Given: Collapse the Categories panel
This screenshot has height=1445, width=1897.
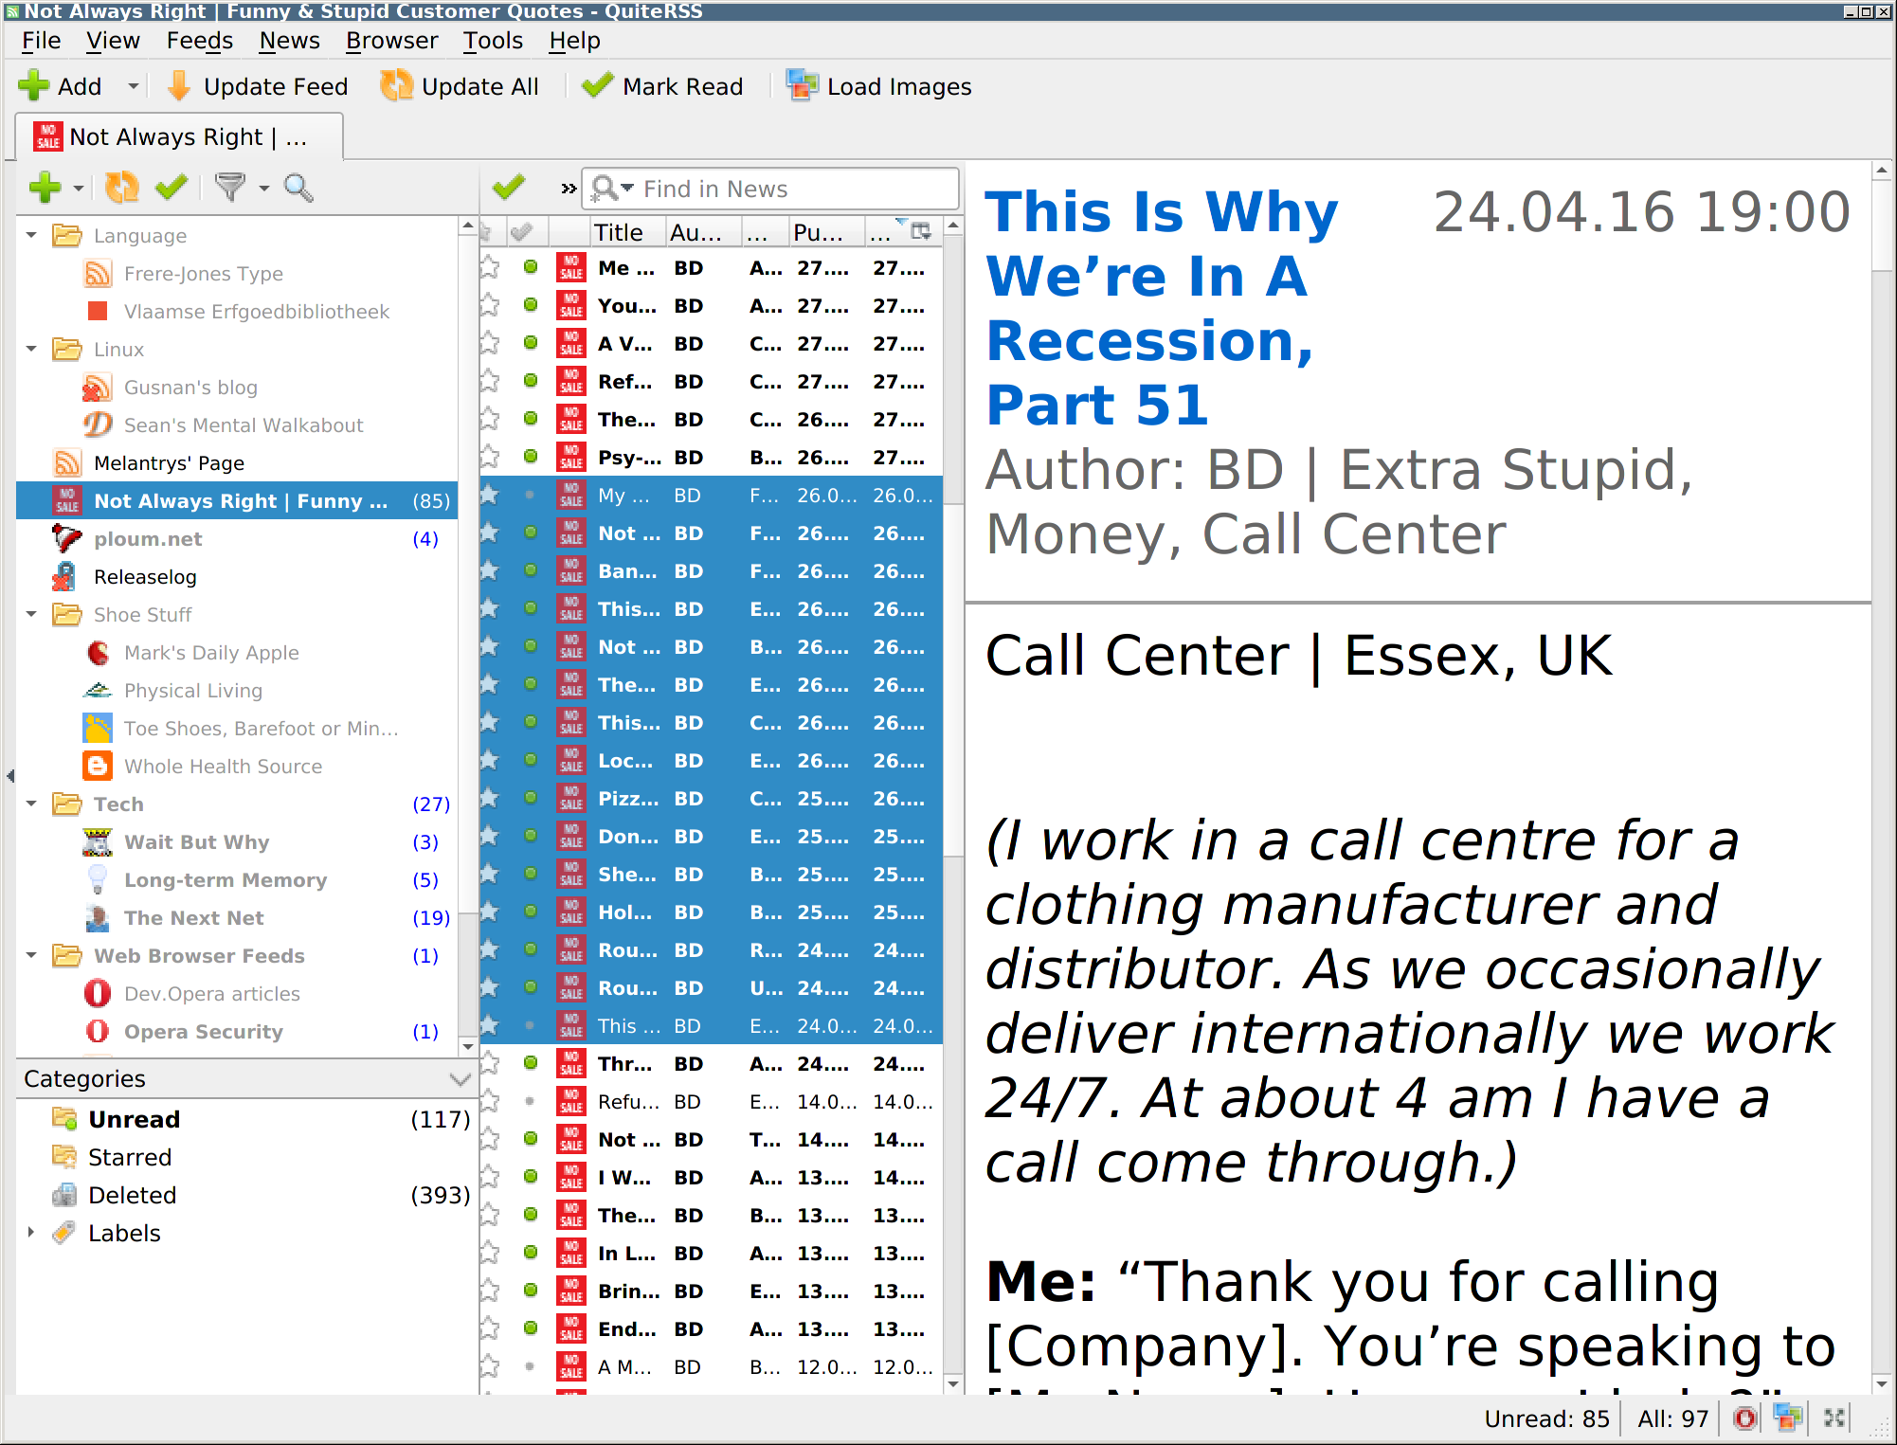Looking at the screenshot, I should 460,1079.
